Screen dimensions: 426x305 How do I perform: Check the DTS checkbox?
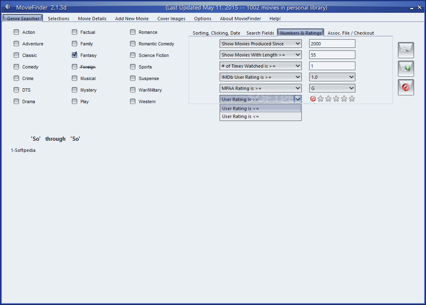click(x=16, y=90)
